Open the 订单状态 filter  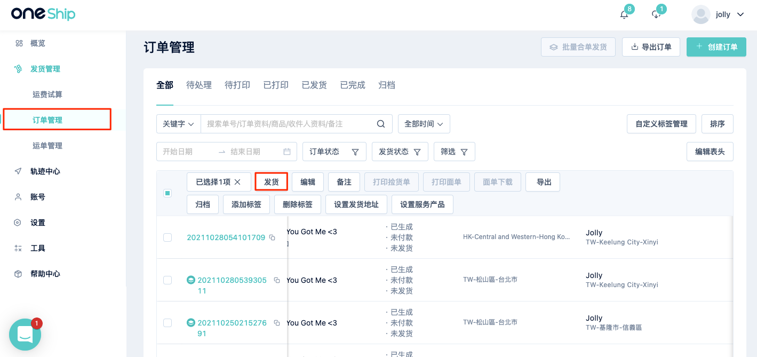click(x=334, y=152)
